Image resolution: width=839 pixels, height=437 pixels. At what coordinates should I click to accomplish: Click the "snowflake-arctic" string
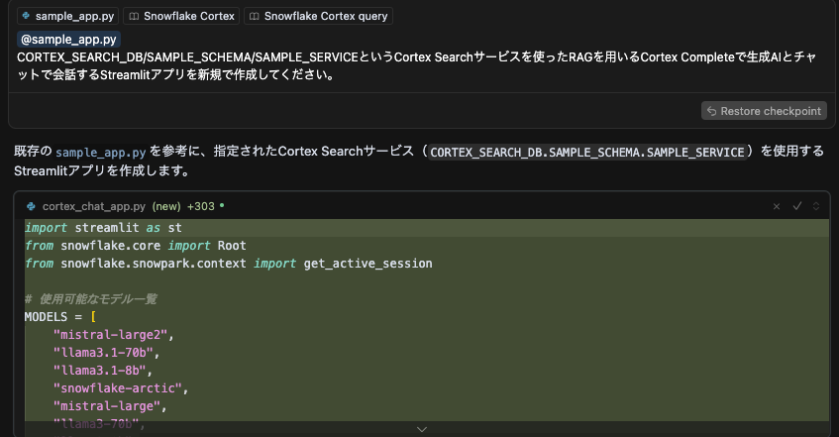117,388
